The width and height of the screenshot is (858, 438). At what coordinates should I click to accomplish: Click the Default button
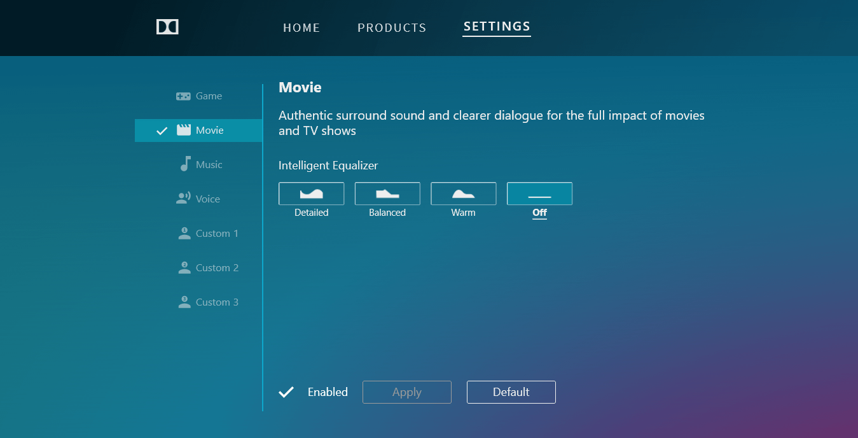click(511, 392)
